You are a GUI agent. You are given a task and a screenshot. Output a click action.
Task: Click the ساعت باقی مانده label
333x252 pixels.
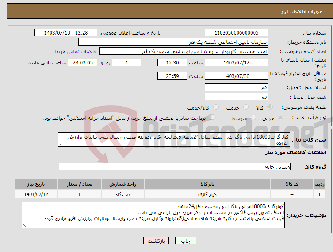(x=47, y=63)
